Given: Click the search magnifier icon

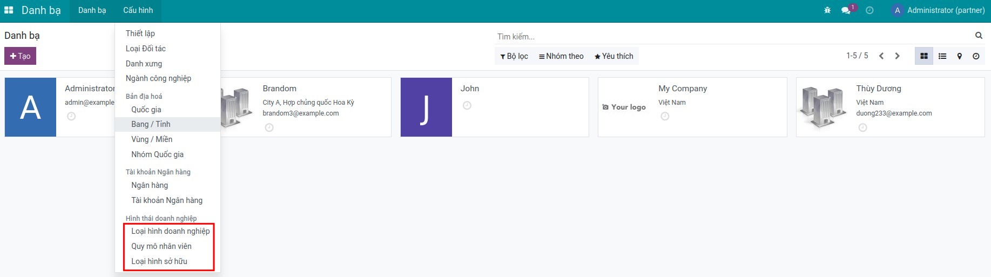Looking at the screenshot, I should coord(979,36).
